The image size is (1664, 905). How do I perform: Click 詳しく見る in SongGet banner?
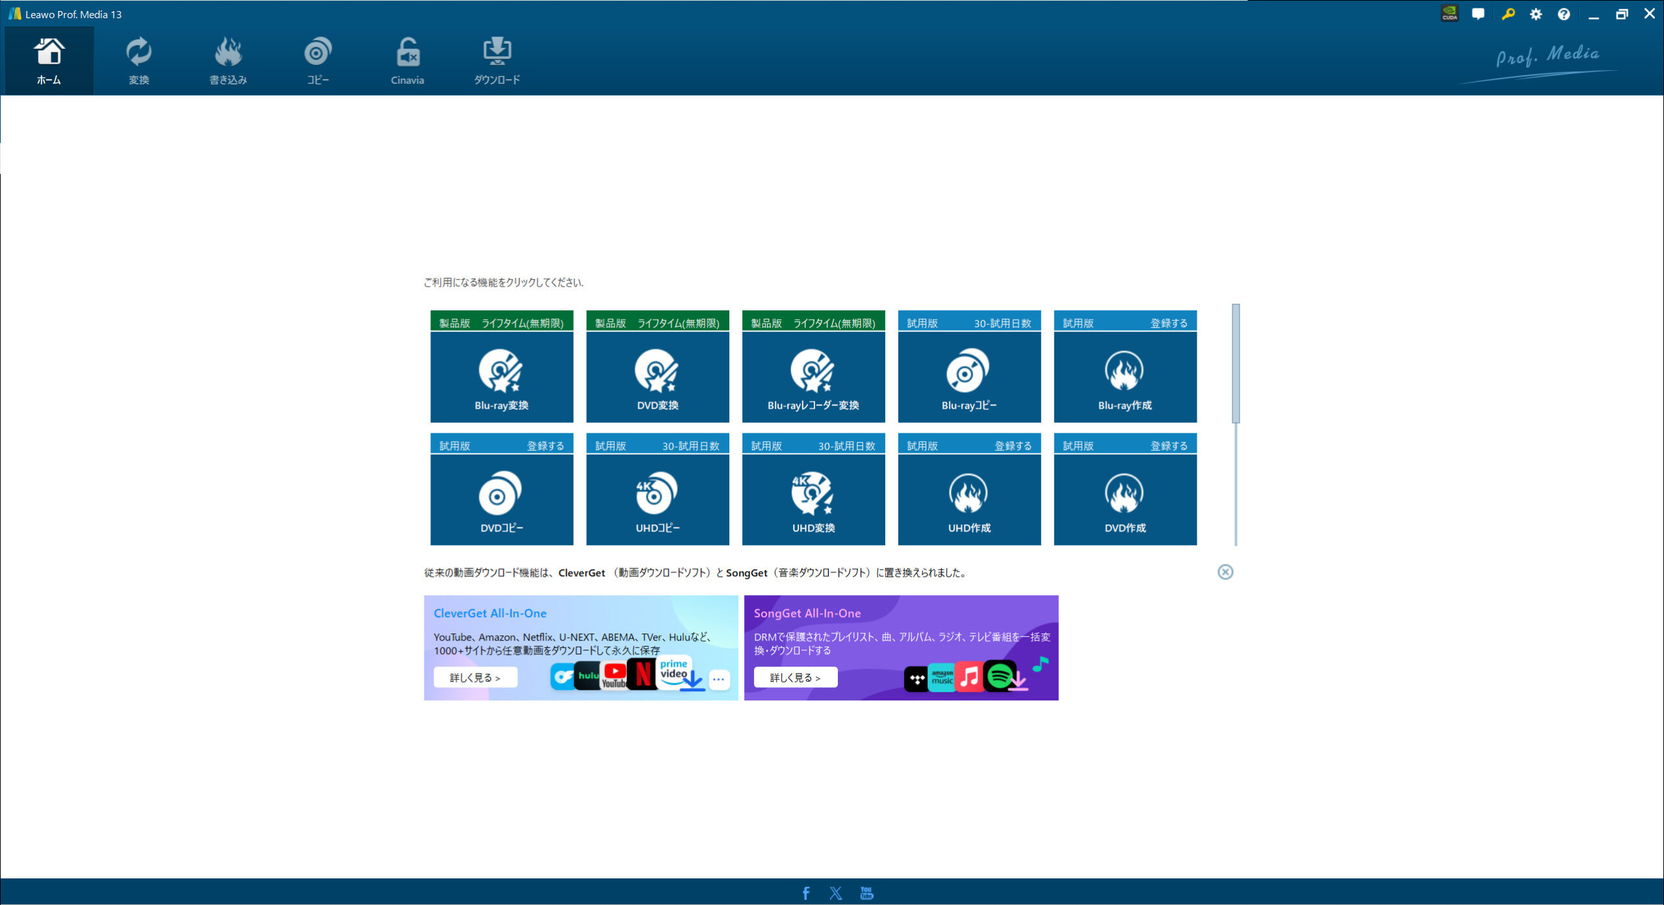pyautogui.click(x=796, y=677)
